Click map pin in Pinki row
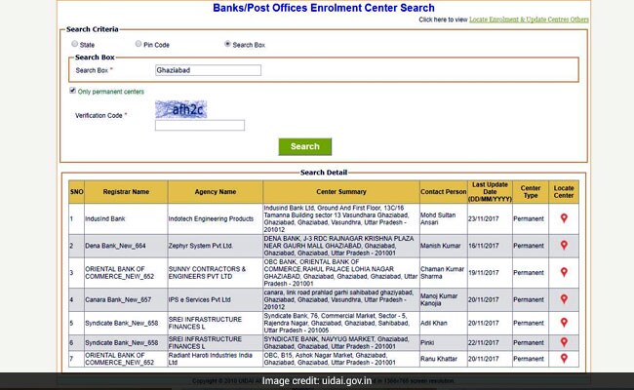Image resolution: width=634 pixels, height=390 pixels. point(564,342)
